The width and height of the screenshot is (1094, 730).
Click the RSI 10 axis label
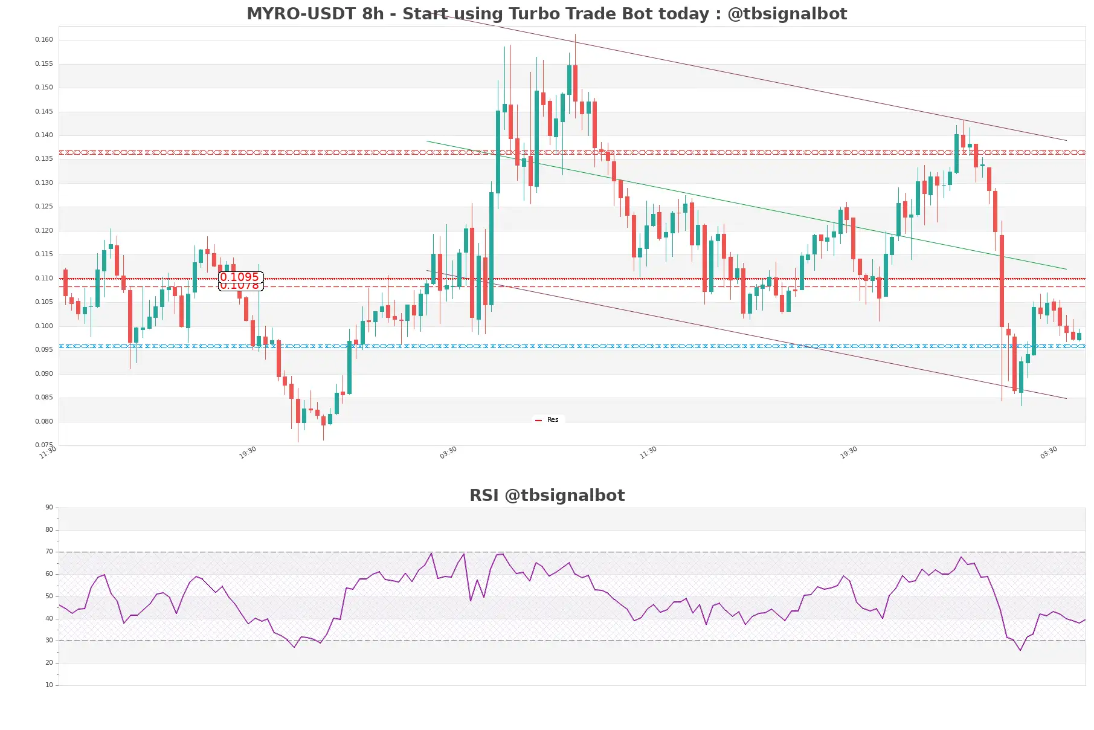49,685
